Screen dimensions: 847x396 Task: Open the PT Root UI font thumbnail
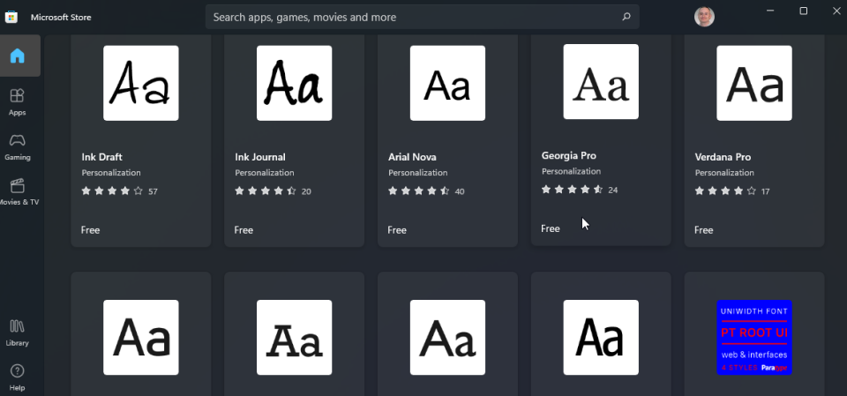click(754, 338)
